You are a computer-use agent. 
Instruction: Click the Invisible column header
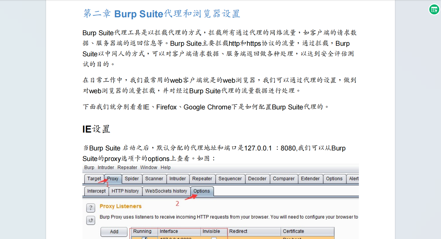point(214,231)
